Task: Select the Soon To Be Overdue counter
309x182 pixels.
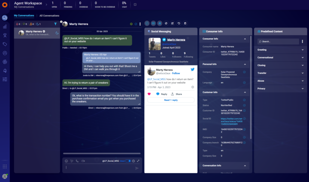Action: pos(105,5)
